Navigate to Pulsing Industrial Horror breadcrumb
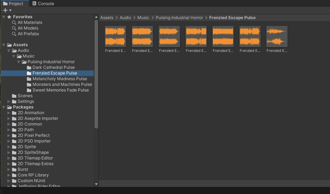The image size is (330, 194). tap(179, 18)
